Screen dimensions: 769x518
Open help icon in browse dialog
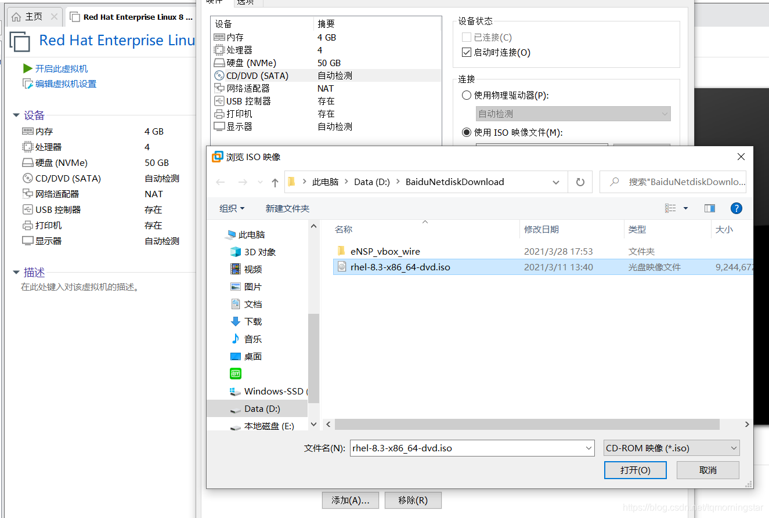coord(736,208)
